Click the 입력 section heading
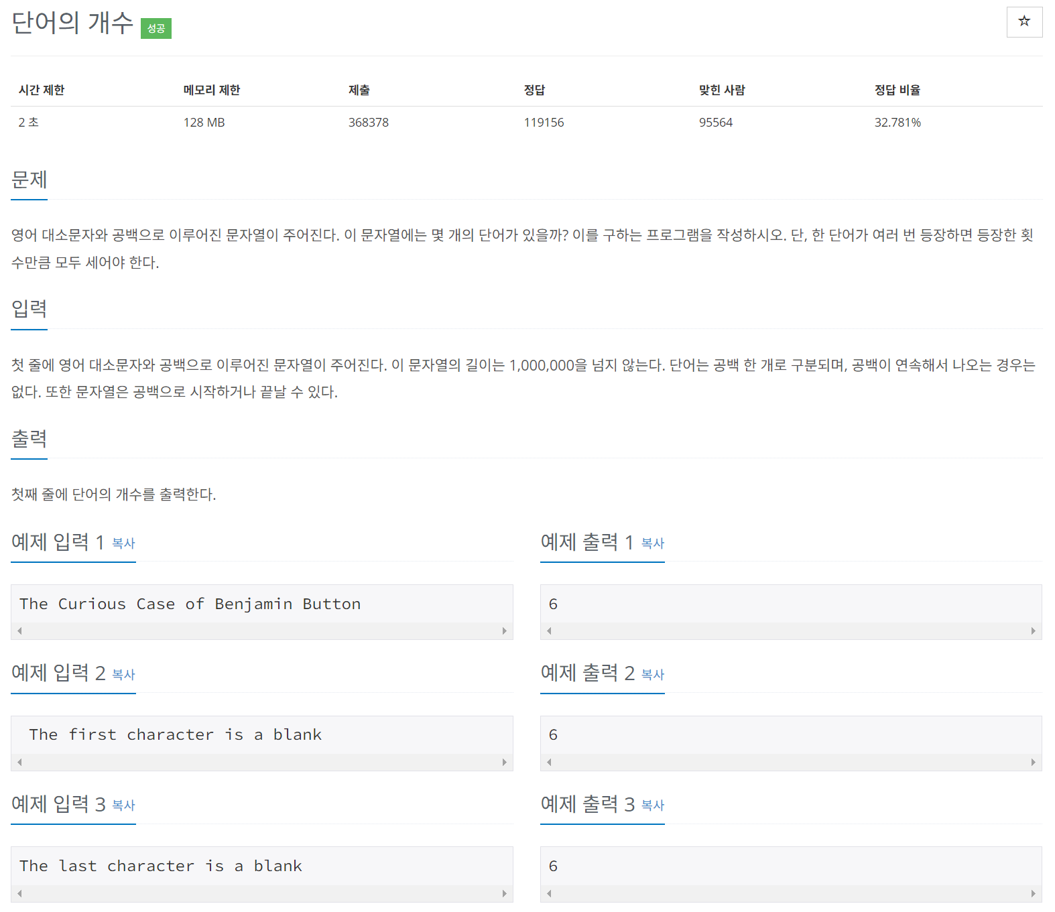 tap(29, 308)
